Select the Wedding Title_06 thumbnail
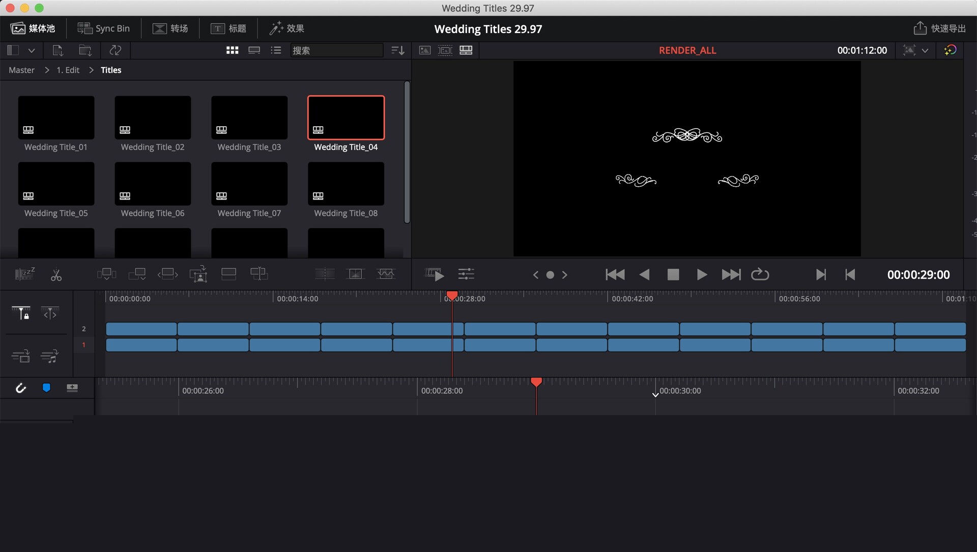This screenshot has height=552, width=977. 153,184
